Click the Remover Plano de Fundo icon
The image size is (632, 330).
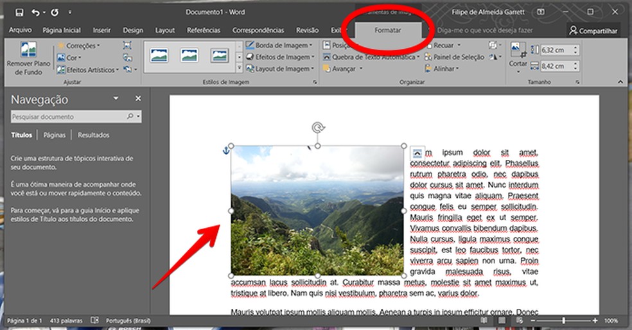tap(28, 51)
